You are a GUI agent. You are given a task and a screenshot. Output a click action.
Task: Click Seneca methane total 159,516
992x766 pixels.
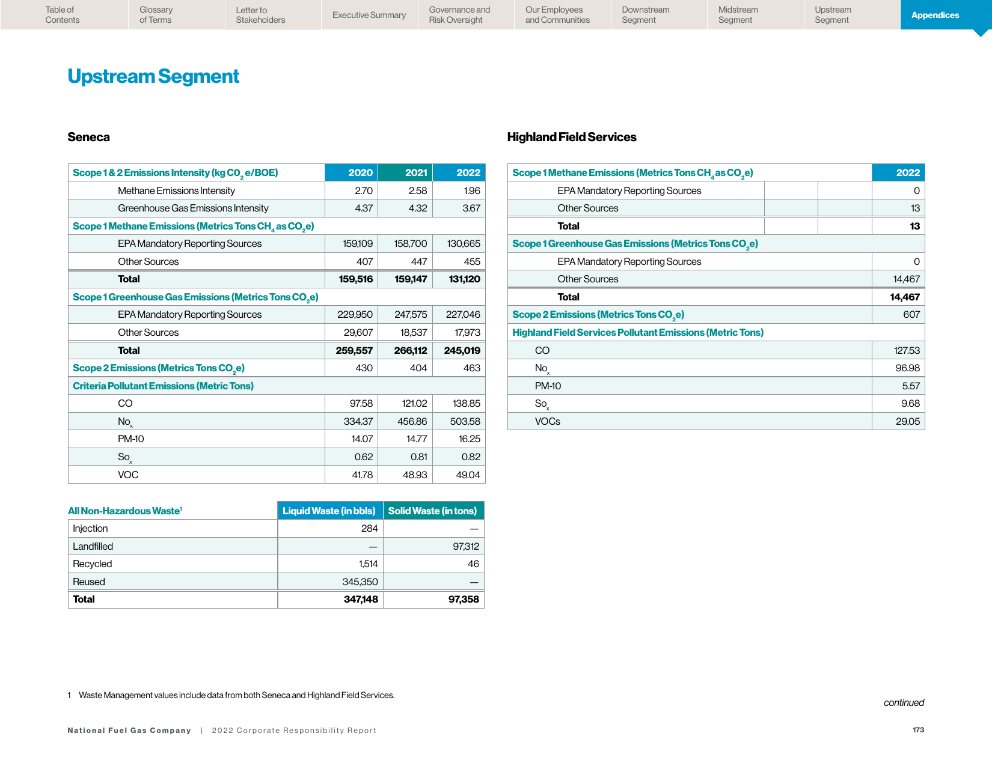coord(356,279)
